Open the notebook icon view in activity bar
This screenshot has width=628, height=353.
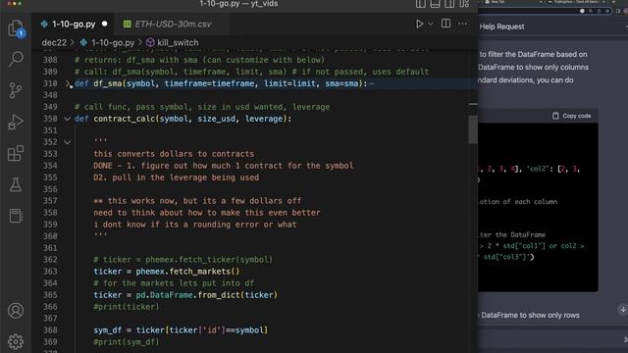pos(16,216)
